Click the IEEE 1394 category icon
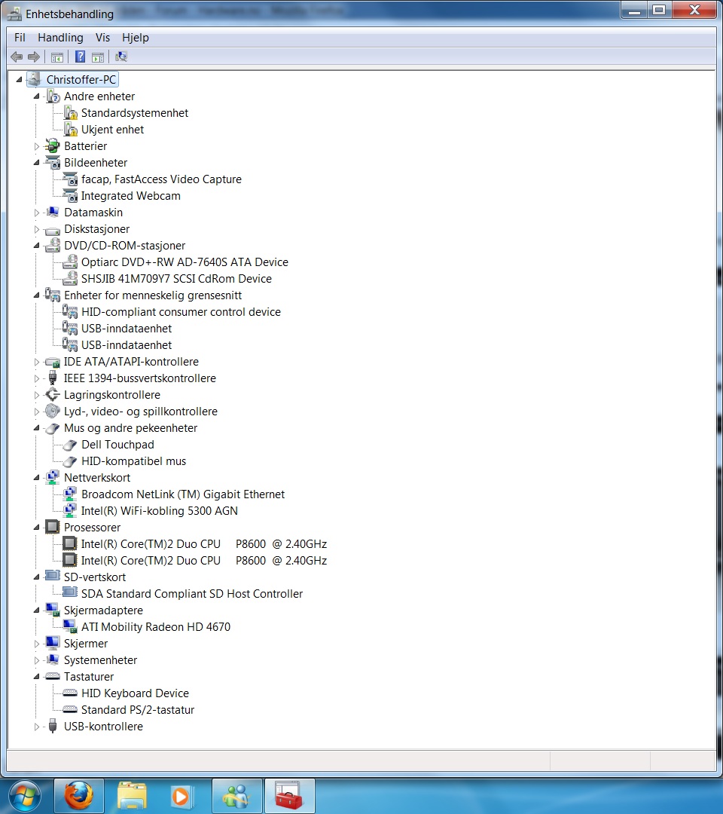The width and height of the screenshot is (723, 814). coord(53,378)
